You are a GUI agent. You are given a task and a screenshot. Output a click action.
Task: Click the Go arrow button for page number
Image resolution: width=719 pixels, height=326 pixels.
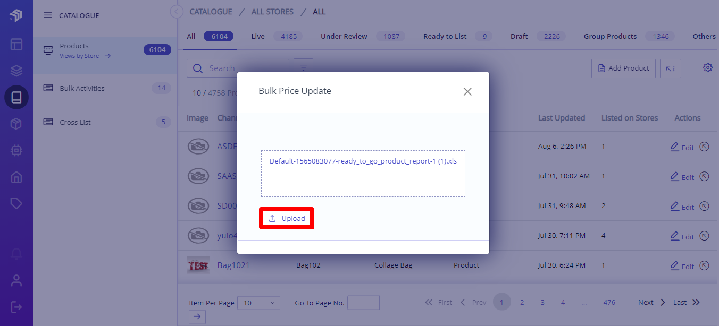coord(197,317)
